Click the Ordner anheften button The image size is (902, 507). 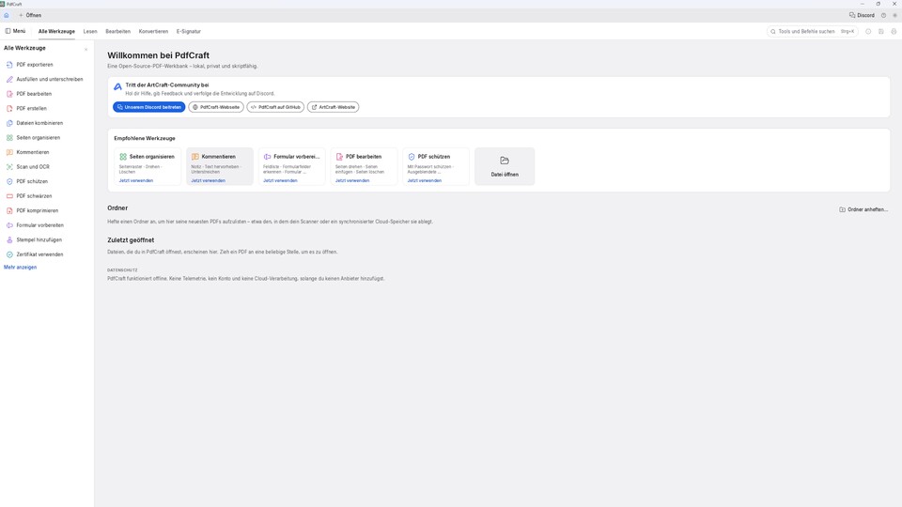863,209
